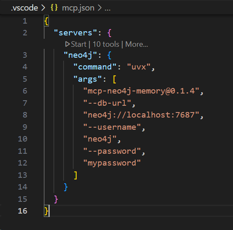Click the yellow opening bracket on line 5

[x=115, y=79]
